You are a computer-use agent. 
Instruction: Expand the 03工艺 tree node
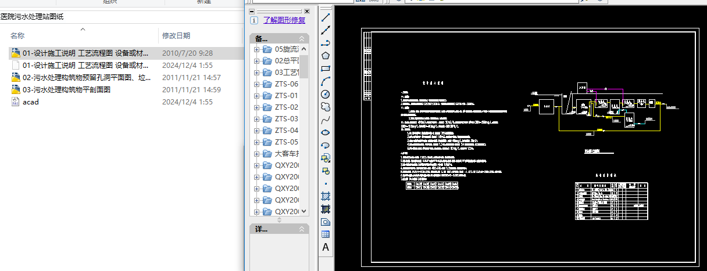pos(256,73)
